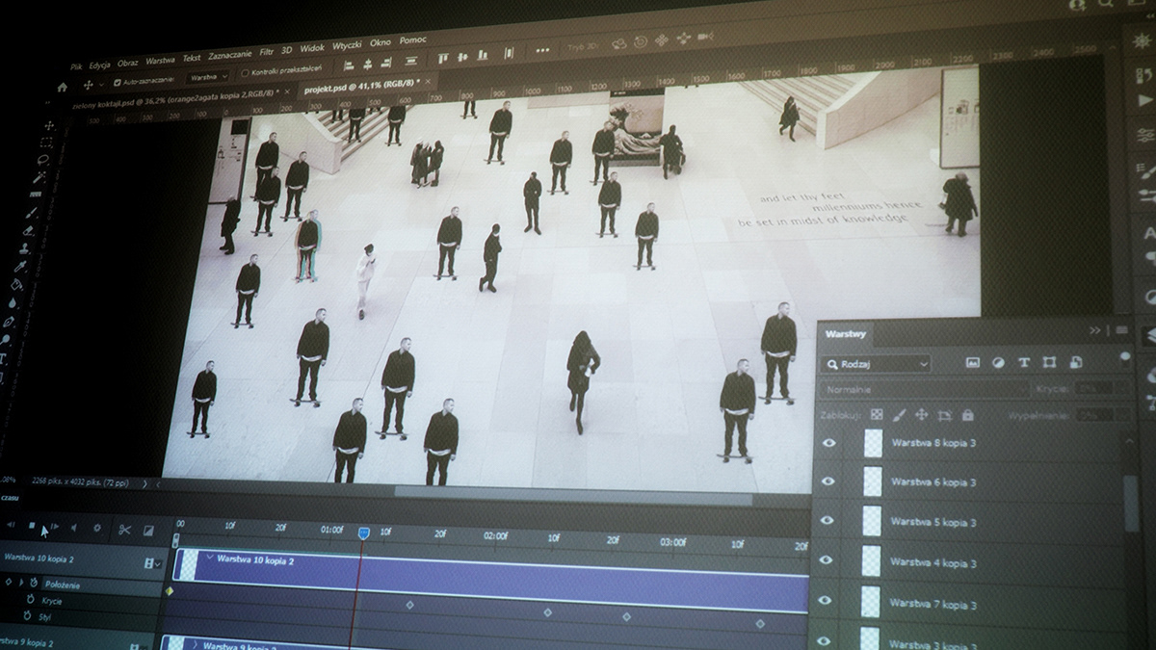Select the Brush tool

coord(32,213)
